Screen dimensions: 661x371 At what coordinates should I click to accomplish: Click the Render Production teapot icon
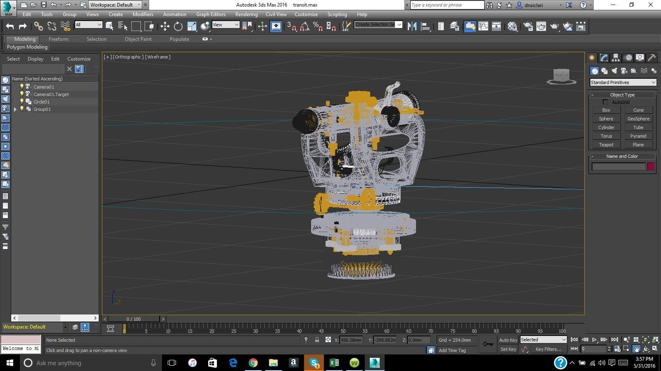pyautogui.click(x=554, y=26)
